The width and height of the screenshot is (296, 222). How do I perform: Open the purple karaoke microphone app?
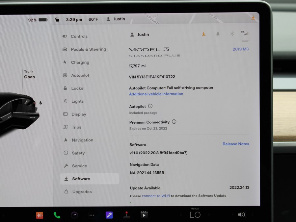109,215
